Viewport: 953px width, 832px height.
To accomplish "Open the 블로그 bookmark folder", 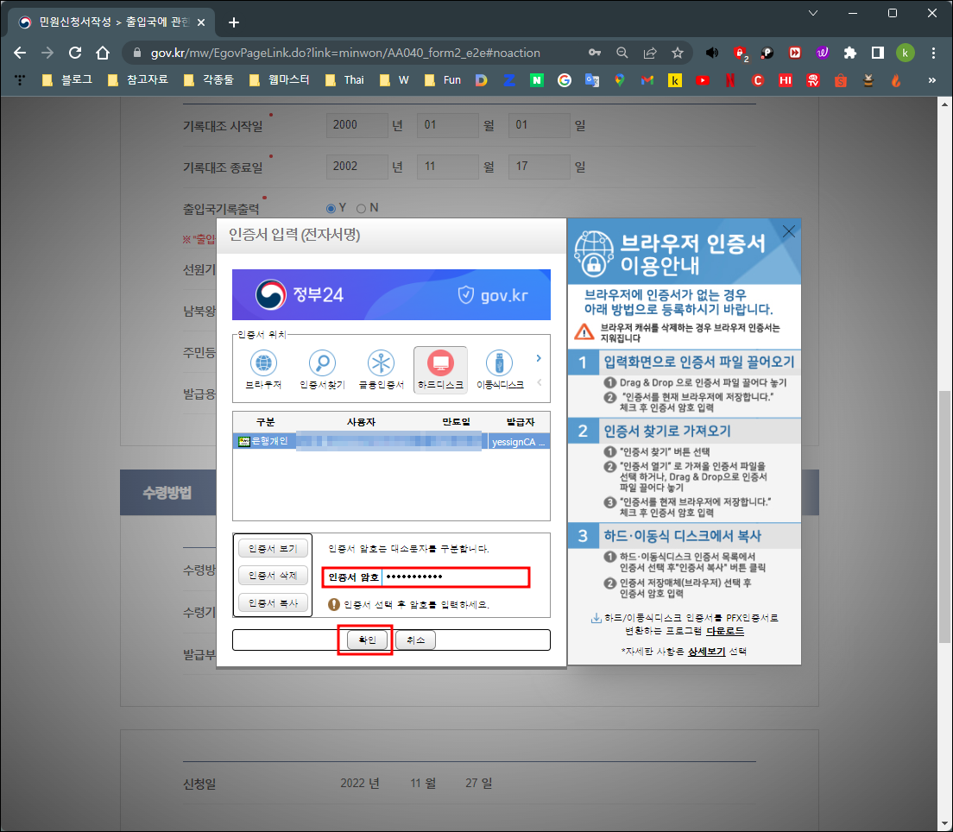I will pos(67,80).
